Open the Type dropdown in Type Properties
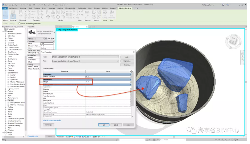This screenshot has width=250, height=144. pos(85,61)
